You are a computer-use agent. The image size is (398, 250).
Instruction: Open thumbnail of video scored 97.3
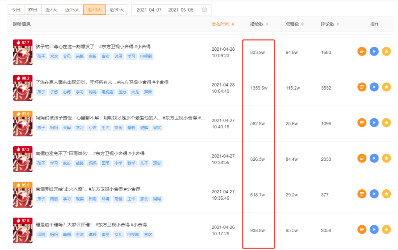tap(23, 159)
